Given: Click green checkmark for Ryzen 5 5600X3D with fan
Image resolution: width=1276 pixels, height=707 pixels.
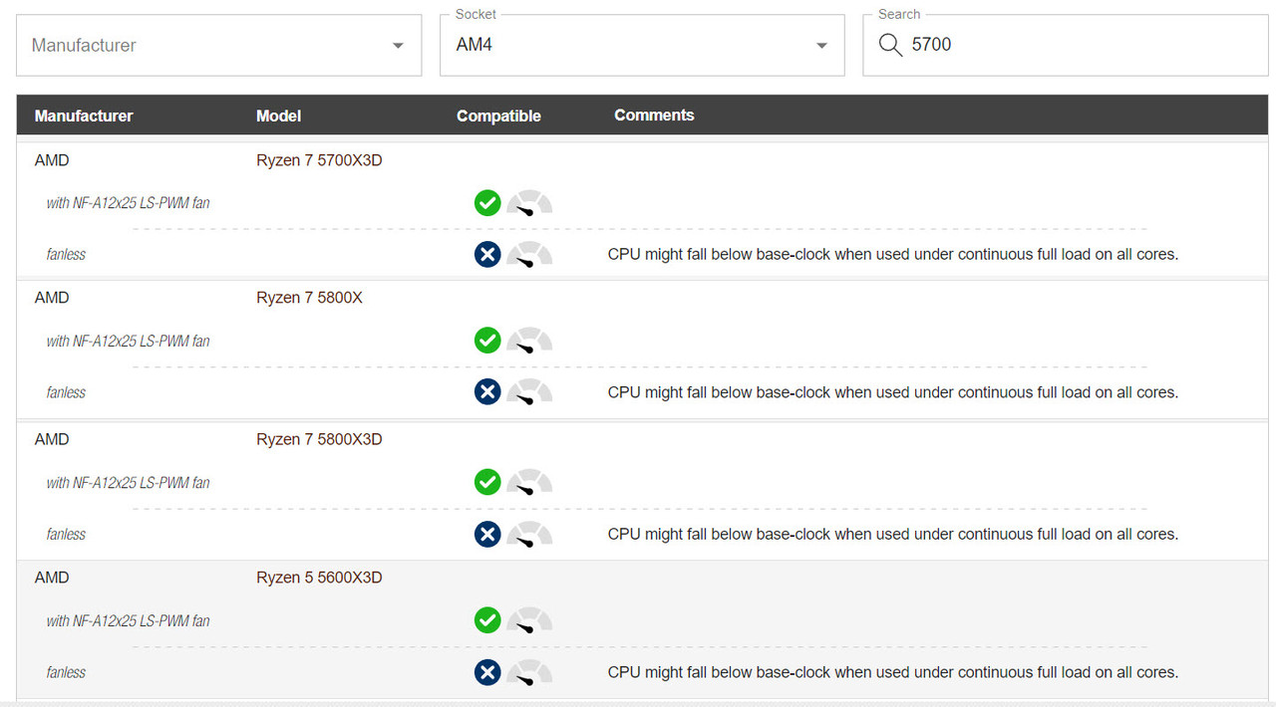Looking at the screenshot, I should [x=486, y=620].
